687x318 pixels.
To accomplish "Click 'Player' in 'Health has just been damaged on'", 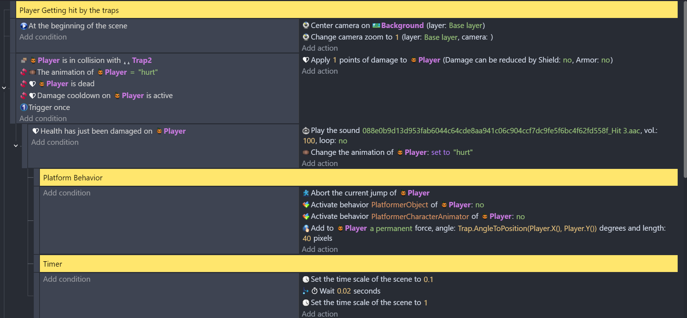I will click(175, 131).
